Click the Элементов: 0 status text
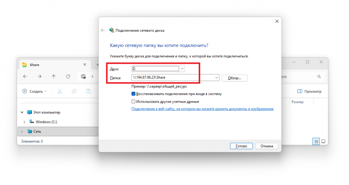The height and width of the screenshot is (185, 349). click(32, 141)
